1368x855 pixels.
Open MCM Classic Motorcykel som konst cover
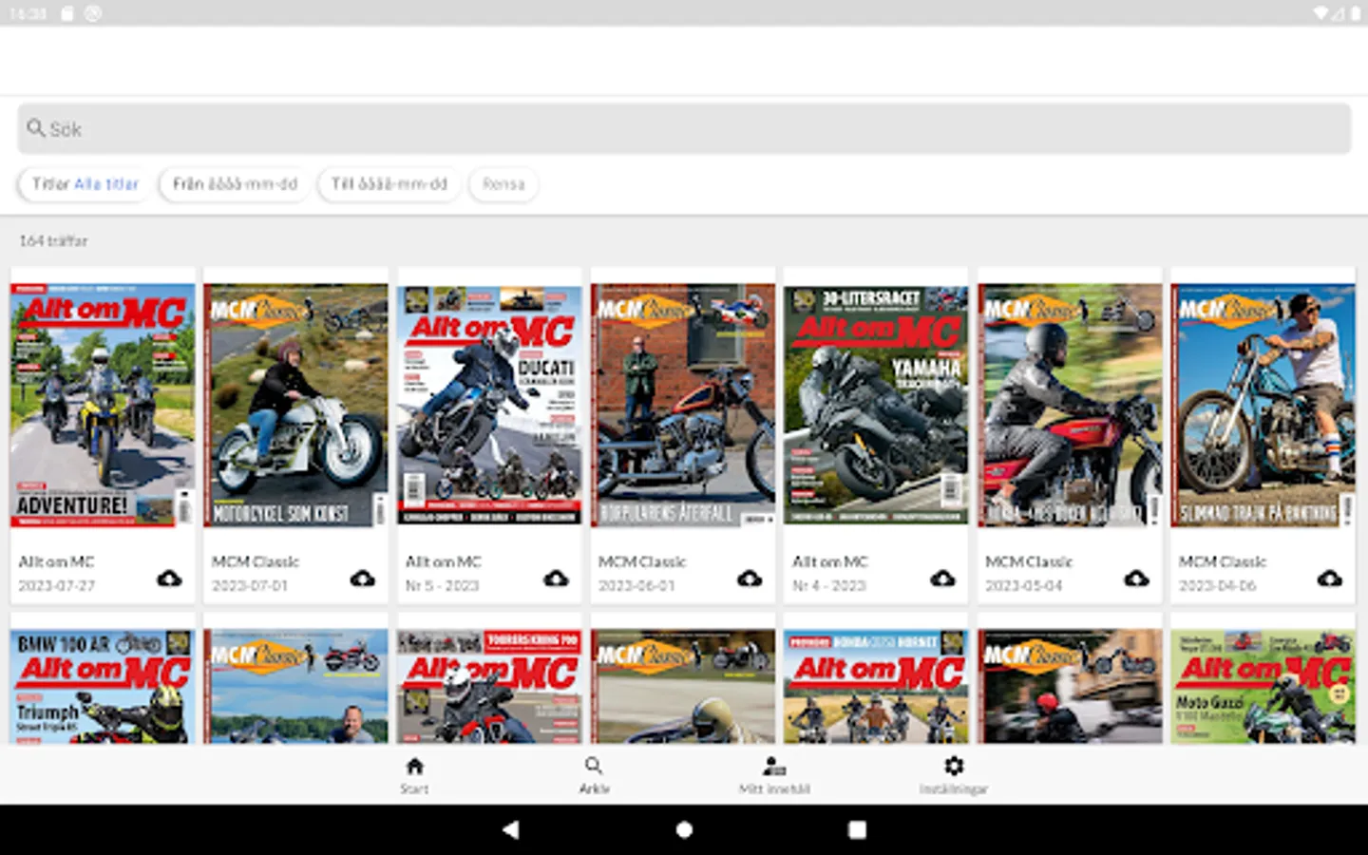[295, 405]
